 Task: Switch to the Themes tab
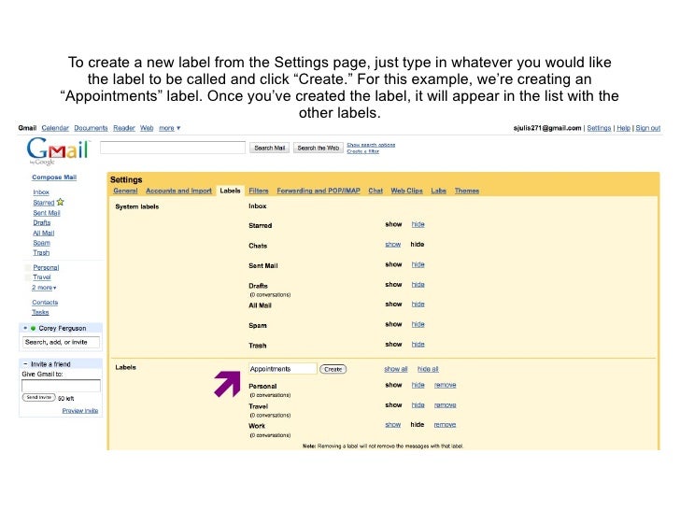coord(467,191)
